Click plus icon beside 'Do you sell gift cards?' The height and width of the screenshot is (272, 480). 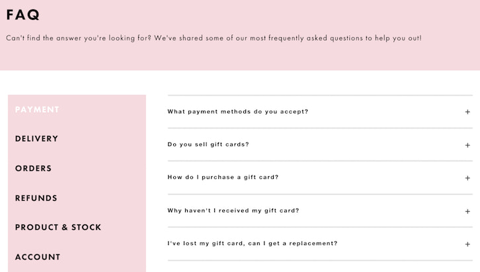[467, 145]
